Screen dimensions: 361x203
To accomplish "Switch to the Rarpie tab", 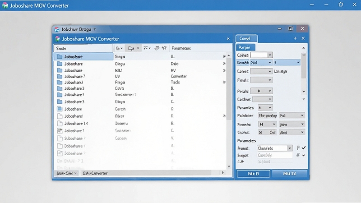I will coord(245,47).
